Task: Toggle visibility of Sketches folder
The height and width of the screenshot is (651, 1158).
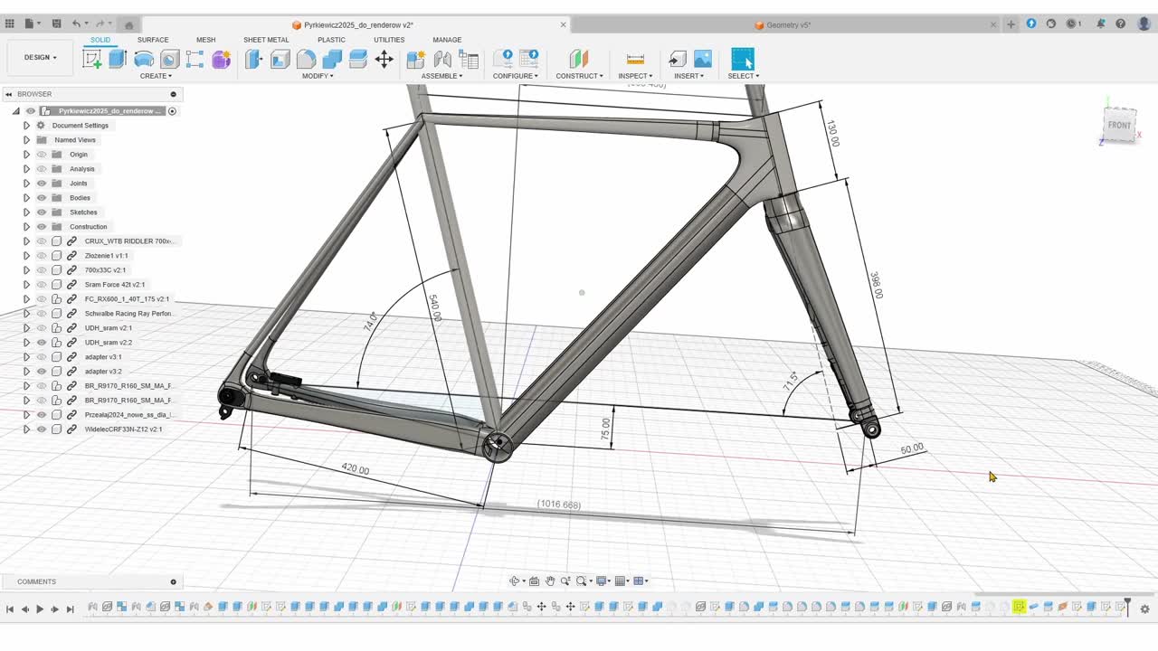Action: click(42, 212)
